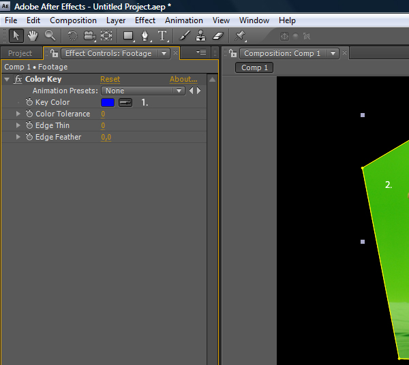Click the Edge Feather value 0,0
This screenshot has height=365, width=409.
(106, 138)
